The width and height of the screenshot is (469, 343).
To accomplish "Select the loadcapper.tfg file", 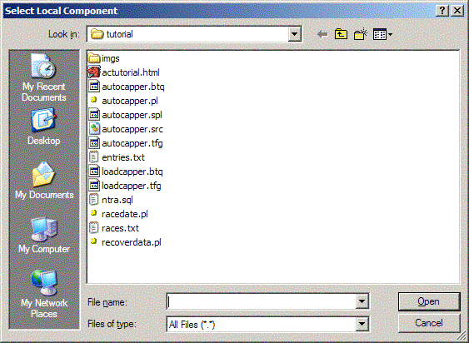I will pyautogui.click(x=125, y=186).
